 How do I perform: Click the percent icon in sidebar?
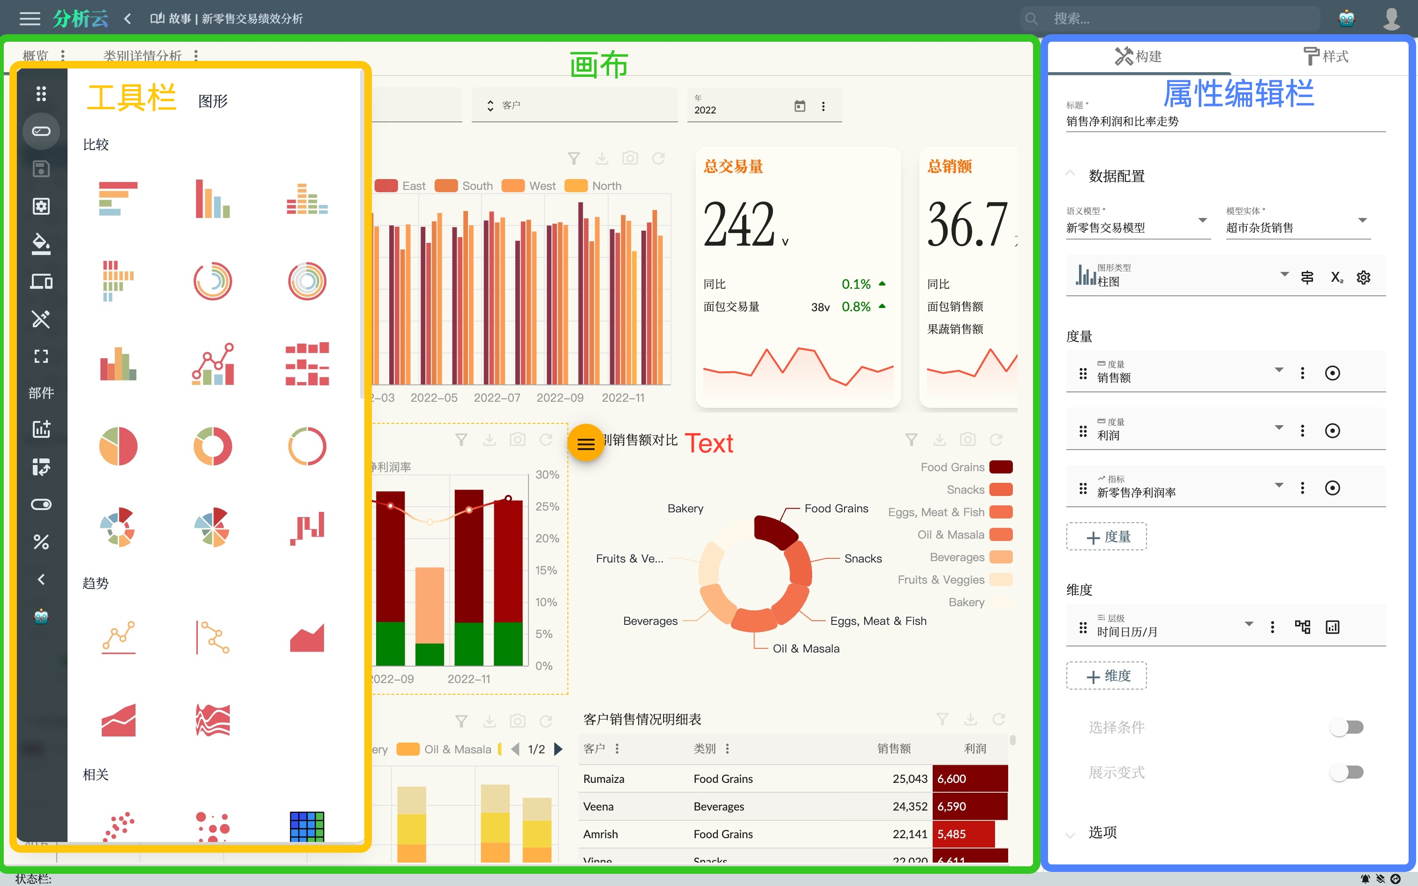point(41,542)
